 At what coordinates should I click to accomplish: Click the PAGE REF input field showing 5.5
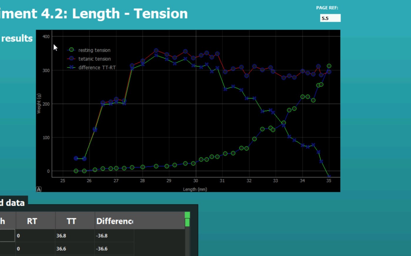pos(330,18)
